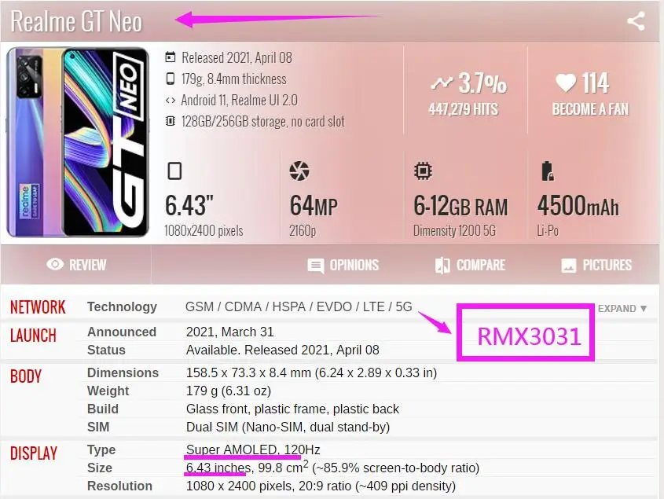This screenshot has height=499, width=664.
Task: Open the Network category link
Action: tap(38, 307)
